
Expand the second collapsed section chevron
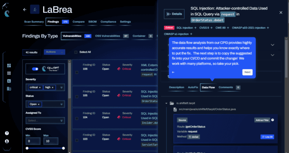coord(272,55)
